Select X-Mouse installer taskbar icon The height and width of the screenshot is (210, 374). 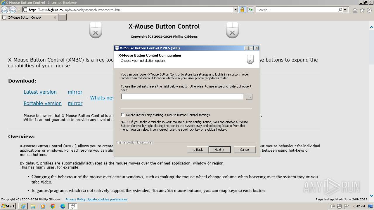[x=73, y=206]
